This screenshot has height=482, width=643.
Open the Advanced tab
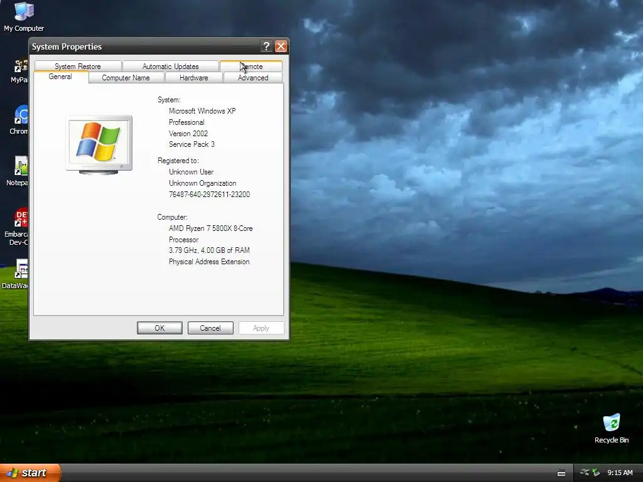tap(253, 77)
